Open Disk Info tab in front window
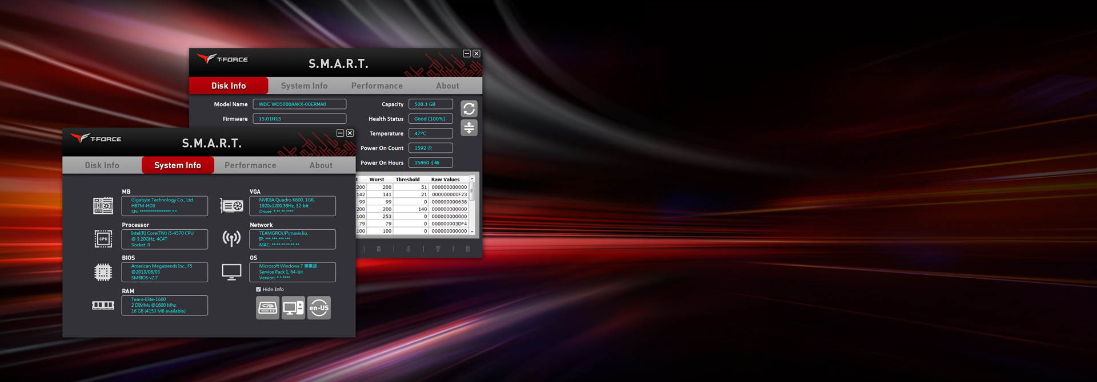This screenshot has height=382, width=1097. [x=102, y=165]
